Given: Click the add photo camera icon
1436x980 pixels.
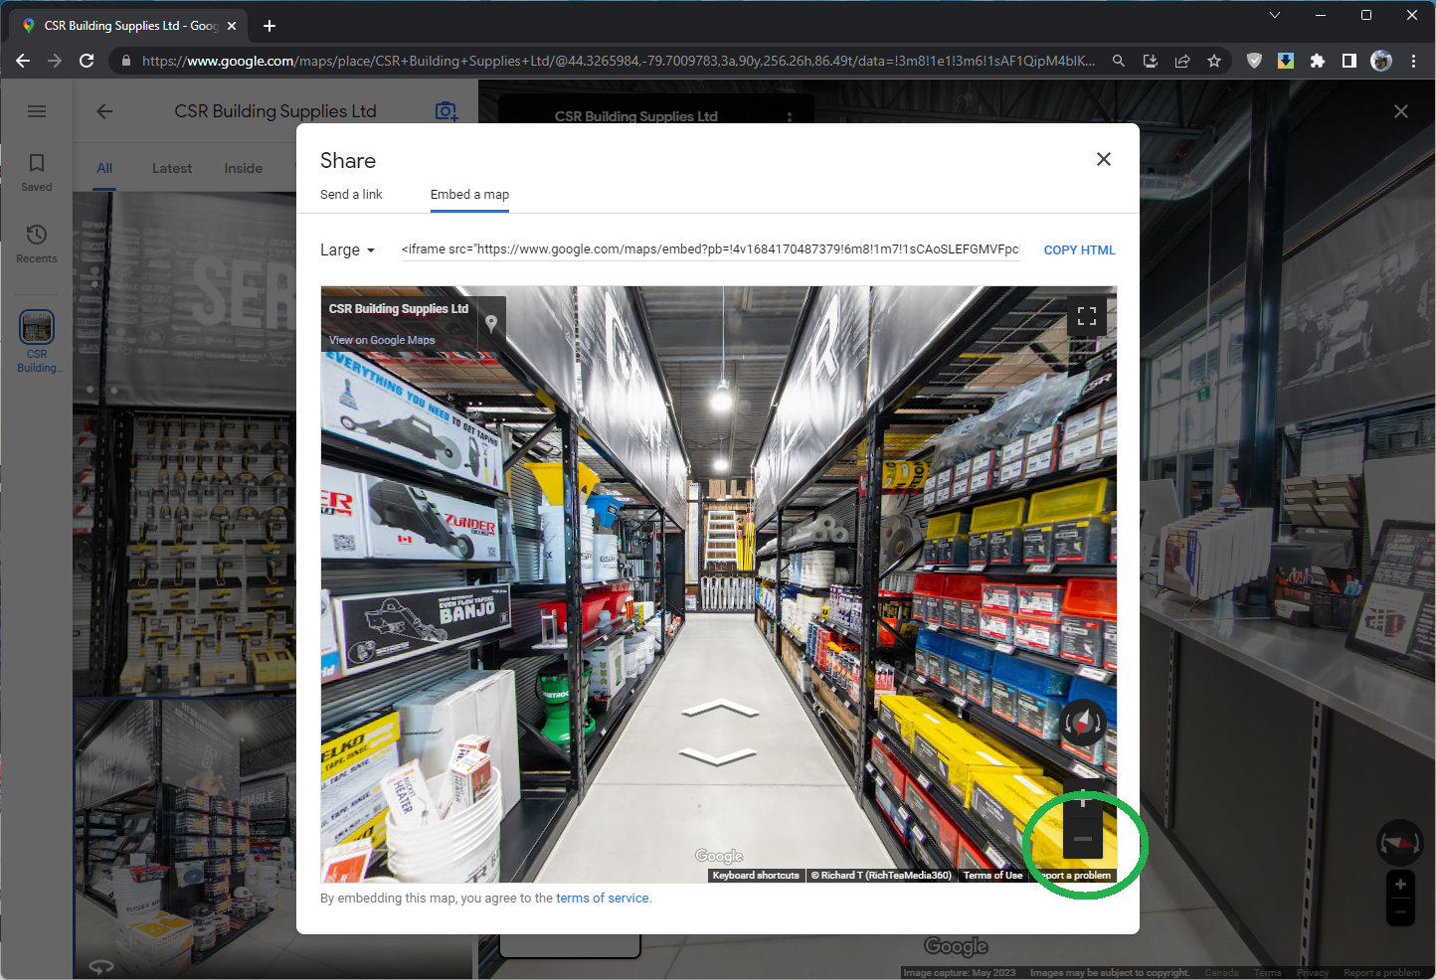Looking at the screenshot, I should (x=447, y=111).
